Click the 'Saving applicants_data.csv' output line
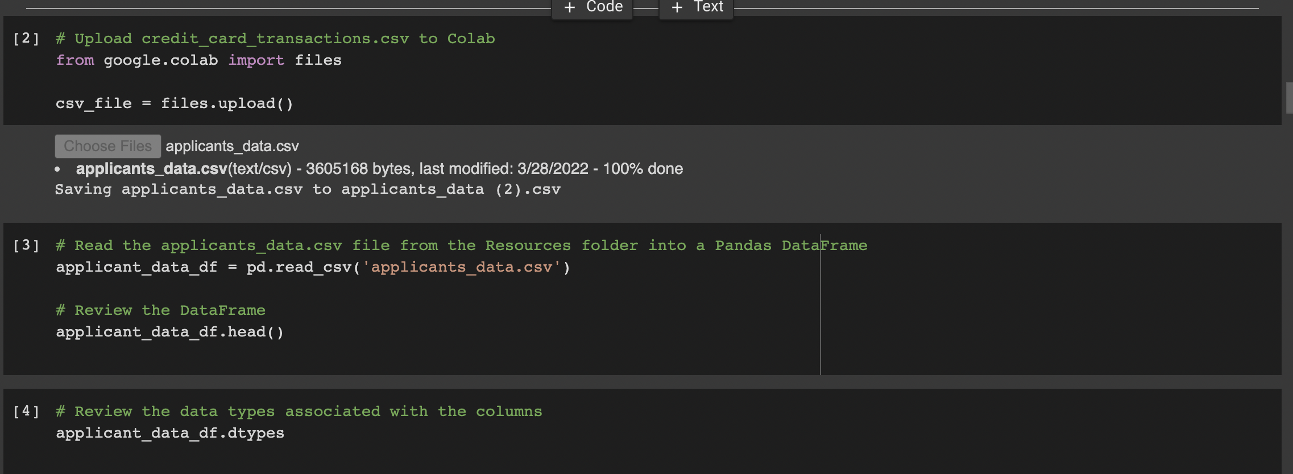 [307, 189]
